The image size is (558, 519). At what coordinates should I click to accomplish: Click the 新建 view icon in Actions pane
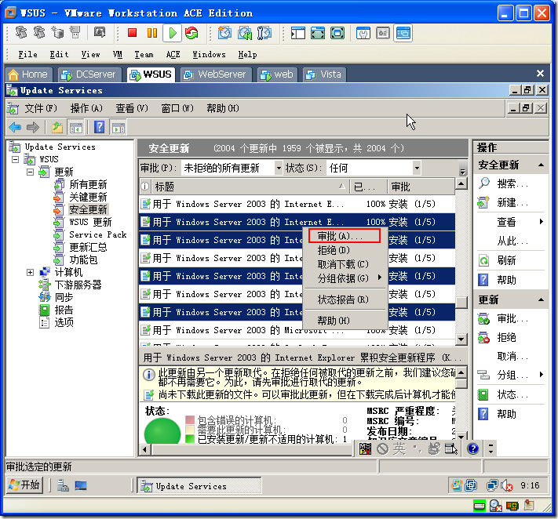click(483, 202)
